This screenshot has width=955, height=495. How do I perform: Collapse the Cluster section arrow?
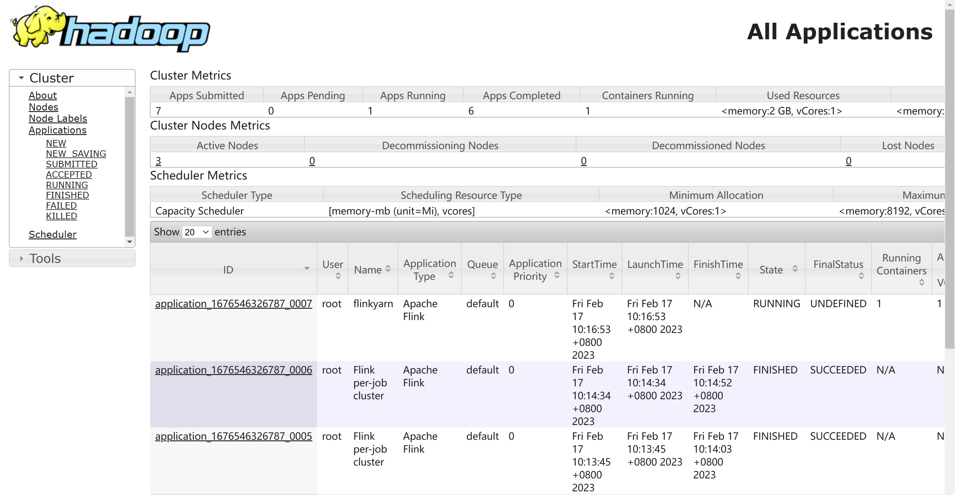point(21,78)
